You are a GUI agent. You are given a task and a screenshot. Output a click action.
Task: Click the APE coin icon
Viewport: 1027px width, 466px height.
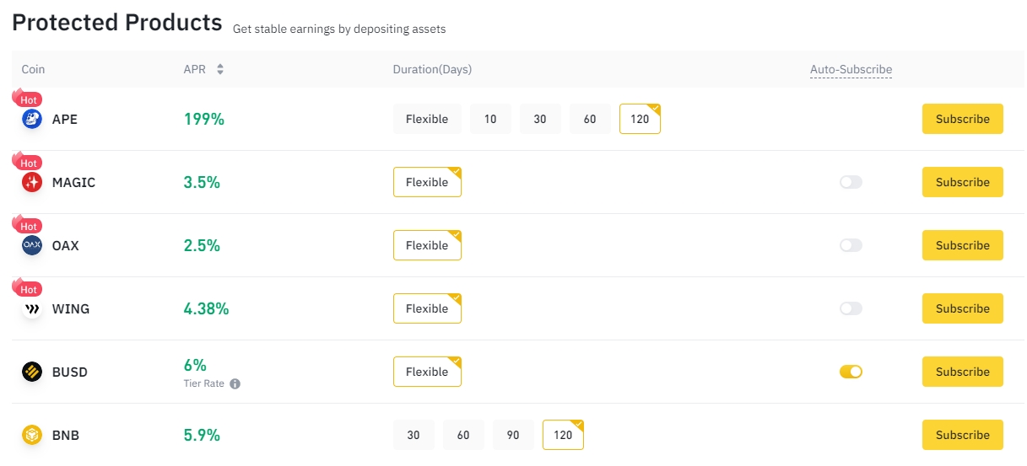pyautogui.click(x=32, y=119)
